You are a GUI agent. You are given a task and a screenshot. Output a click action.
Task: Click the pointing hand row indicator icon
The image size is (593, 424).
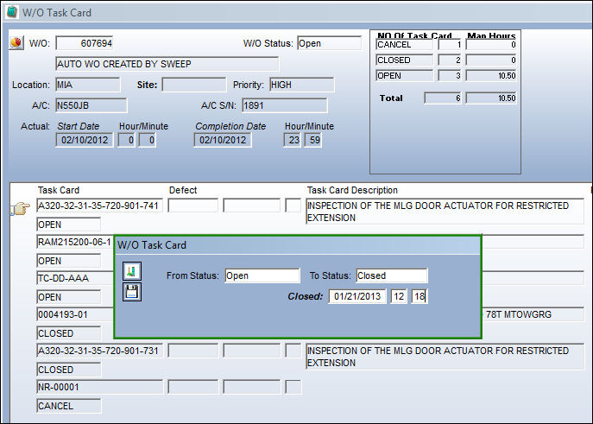tap(20, 208)
